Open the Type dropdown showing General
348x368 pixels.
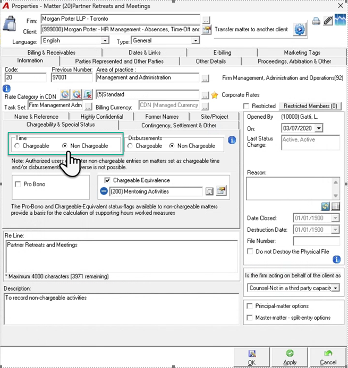(196, 40)
